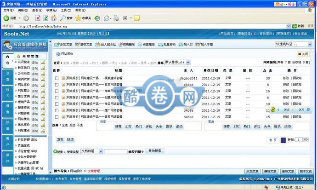Click the edit icon beside 公司动态
The width and height of the screenshot is (317, 190).
[43, 74]
